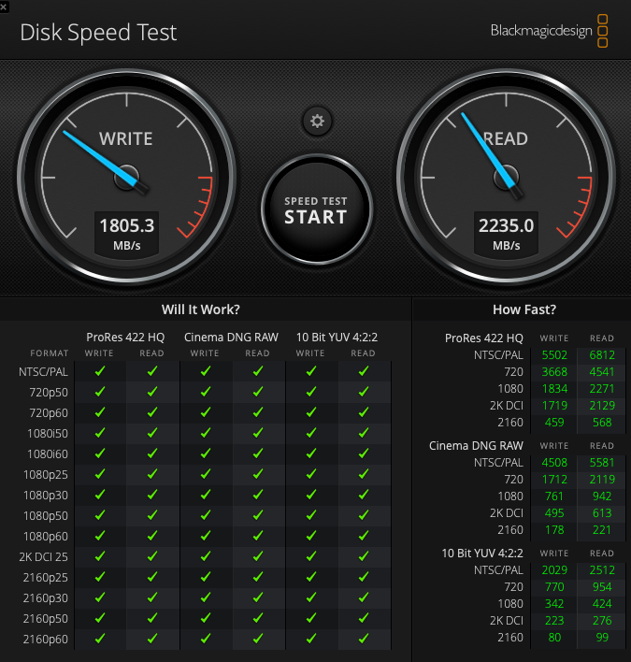
Task: Click the Blackmagicdesign logo
Action: 549,31
